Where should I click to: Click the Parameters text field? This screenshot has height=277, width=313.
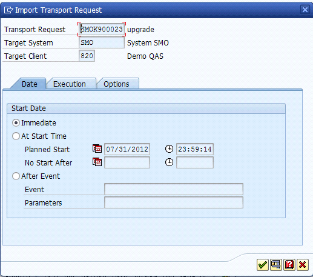174,202
